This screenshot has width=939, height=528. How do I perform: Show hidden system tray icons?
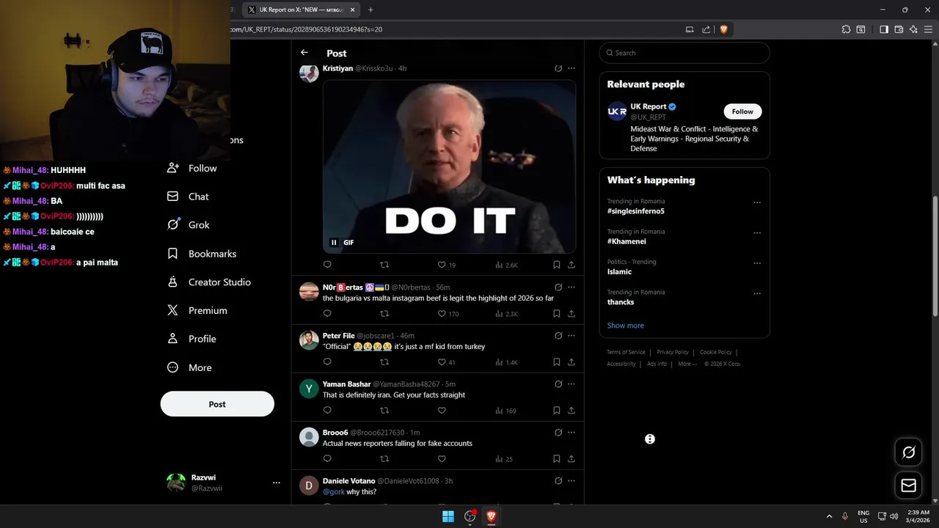[x=829, y=516]
